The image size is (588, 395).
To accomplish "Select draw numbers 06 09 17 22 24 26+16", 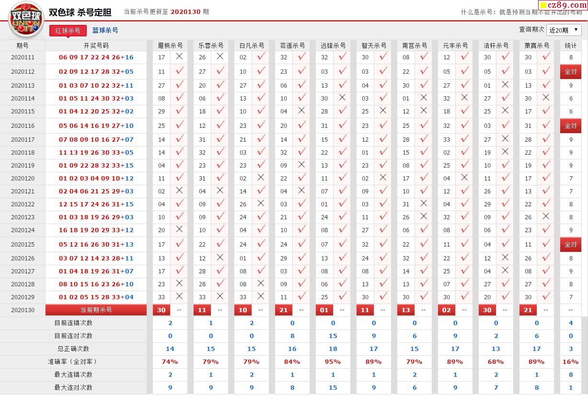I will pyautogui.click(x=96, y=57).
